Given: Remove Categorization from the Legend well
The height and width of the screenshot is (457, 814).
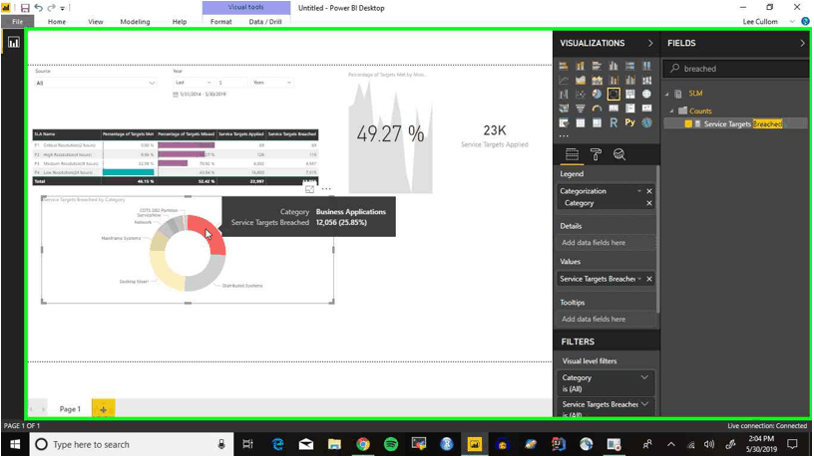Looking at the screenshot, I should pos(649,191).
